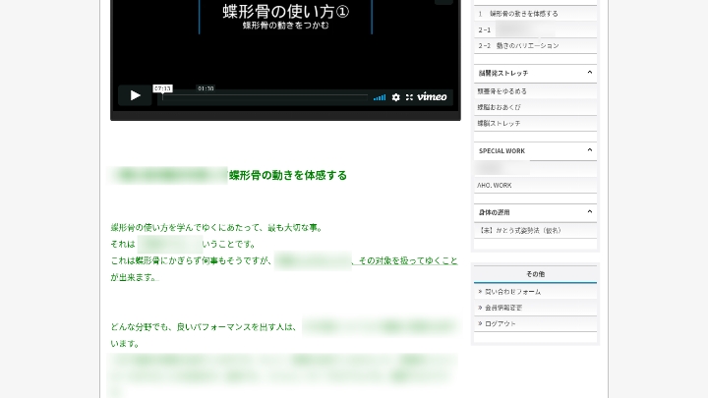Click the underlined その対象を扱ってゆくこと text
The image size is (708, 398).
click(x=407, y=260)
